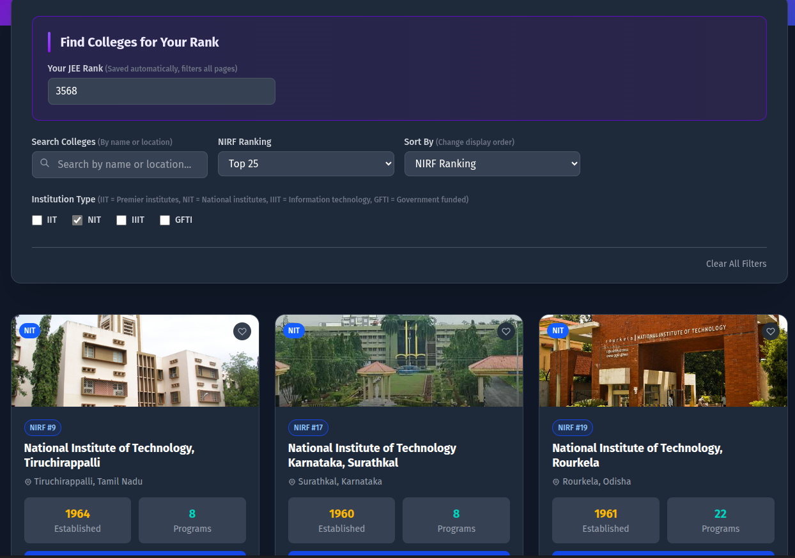Viewport: 795px width, 558px height.
Task: Uncheck the NIT institution type checkbox
Action: [77, 220]
